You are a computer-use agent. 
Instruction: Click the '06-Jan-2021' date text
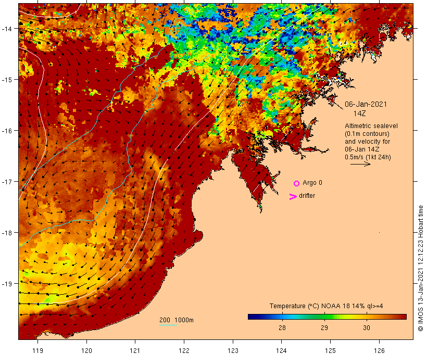(366, 104)
